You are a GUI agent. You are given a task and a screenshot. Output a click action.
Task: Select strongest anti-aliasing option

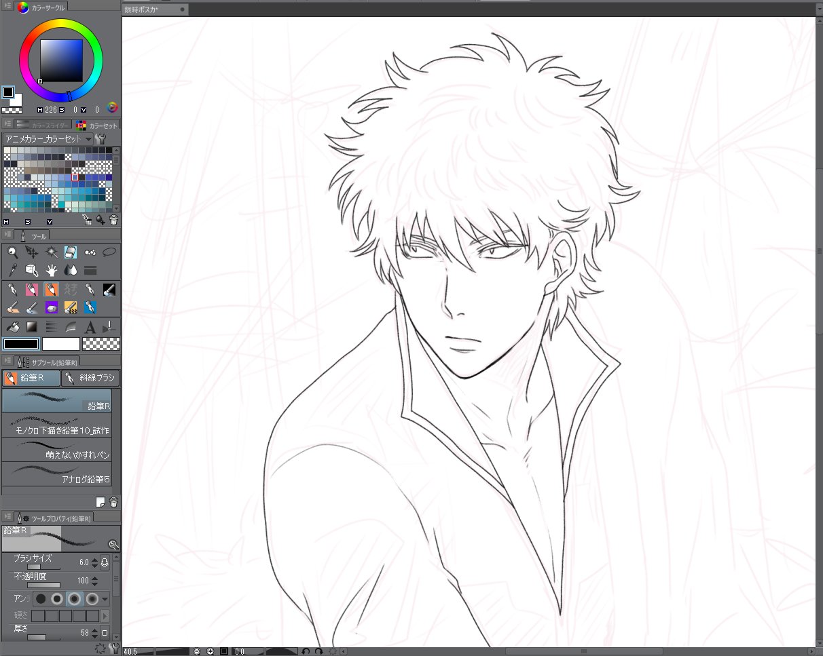click(x=92, y=599)
